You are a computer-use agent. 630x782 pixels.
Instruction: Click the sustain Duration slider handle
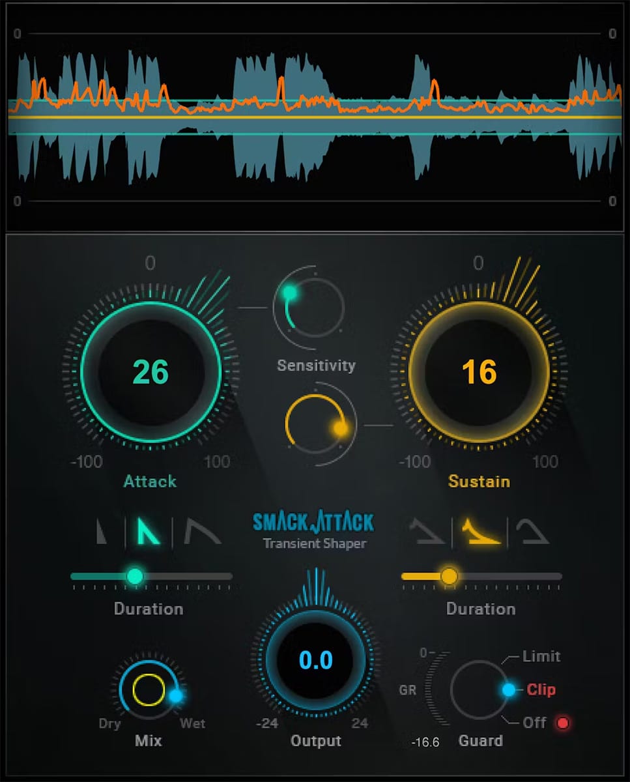[449, 576]
